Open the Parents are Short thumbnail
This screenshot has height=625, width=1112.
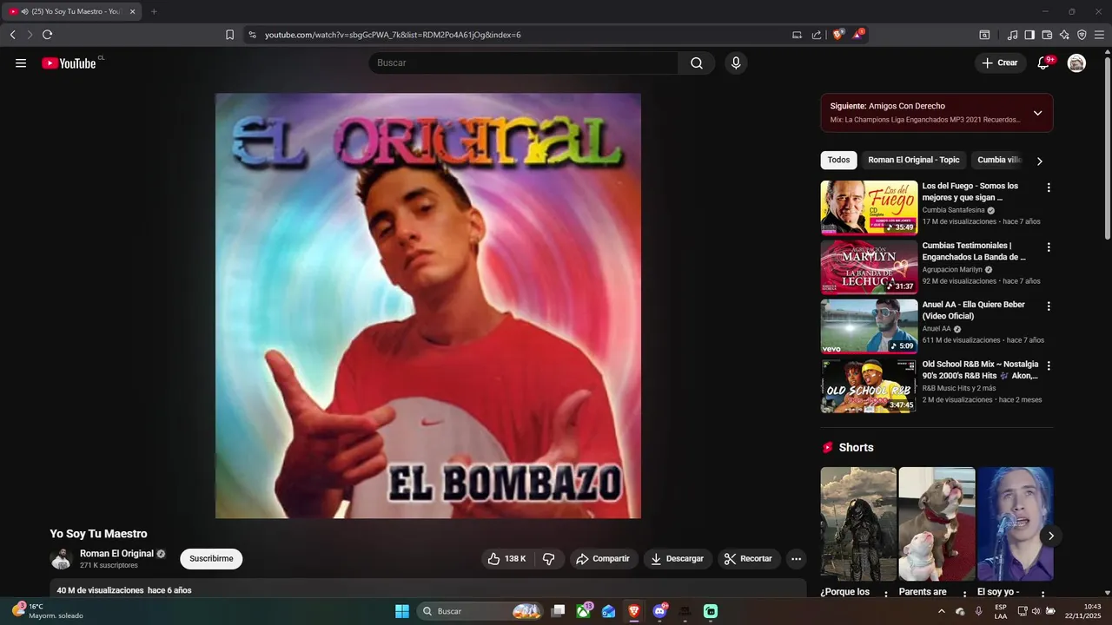[x=937, y=524]
